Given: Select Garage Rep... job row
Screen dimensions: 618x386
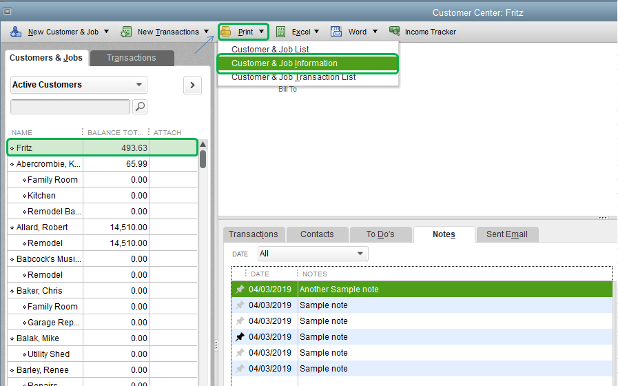Looking at the screenshot, I should tap(103, 322).
